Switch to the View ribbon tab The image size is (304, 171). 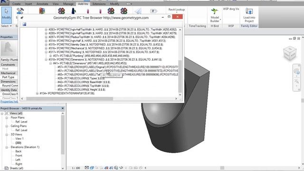click(x=56, y=4)
